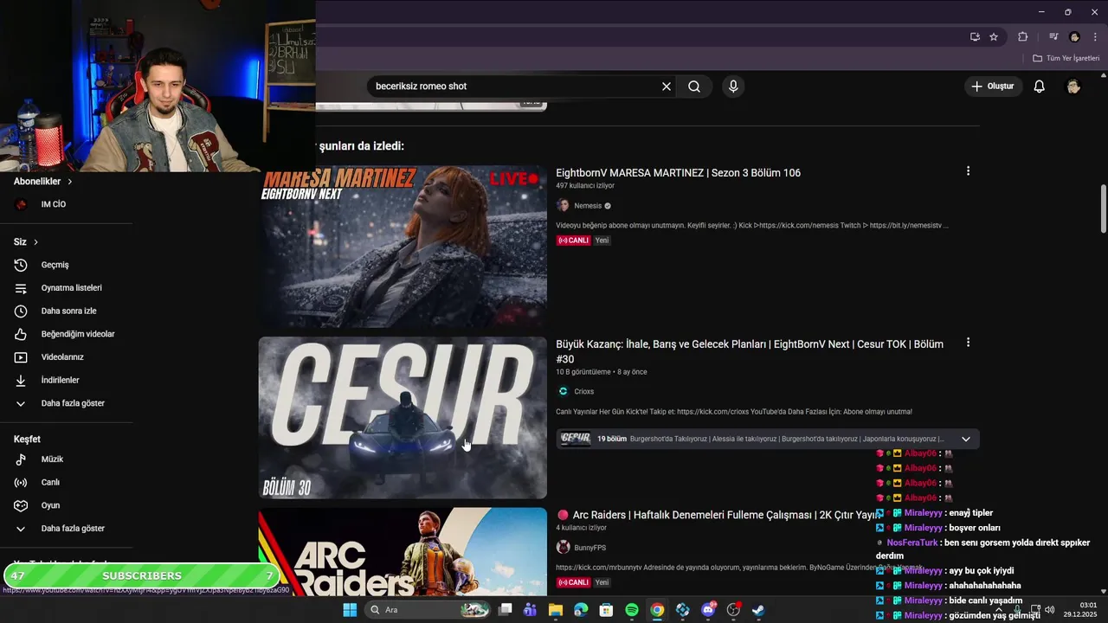Start voice search with the microphone icon

[x=733, y=87]
